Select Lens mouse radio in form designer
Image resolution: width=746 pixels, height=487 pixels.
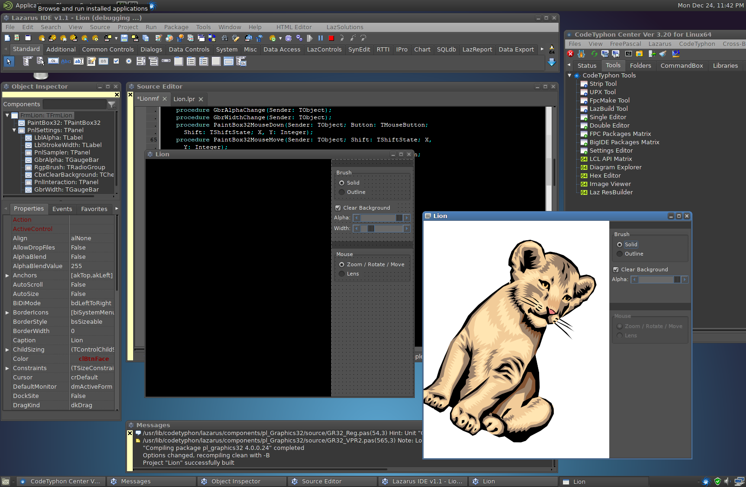tap(342, 274)
